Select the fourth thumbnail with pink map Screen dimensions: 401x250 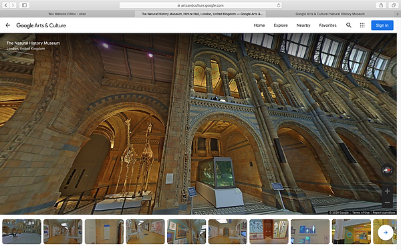[x=145, y=231]
